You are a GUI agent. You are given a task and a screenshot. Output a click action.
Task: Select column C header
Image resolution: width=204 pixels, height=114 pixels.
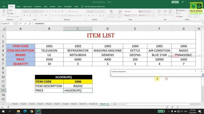coord(78,29)
